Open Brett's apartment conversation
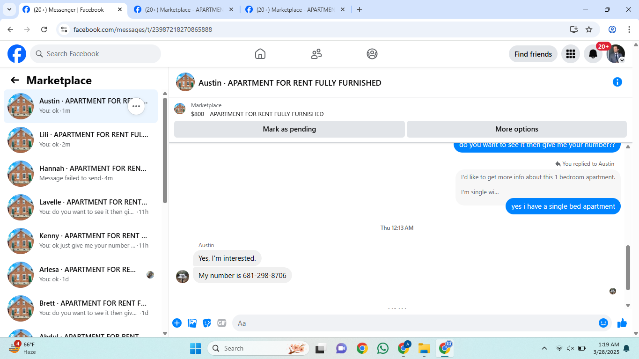 pos(81,308)
